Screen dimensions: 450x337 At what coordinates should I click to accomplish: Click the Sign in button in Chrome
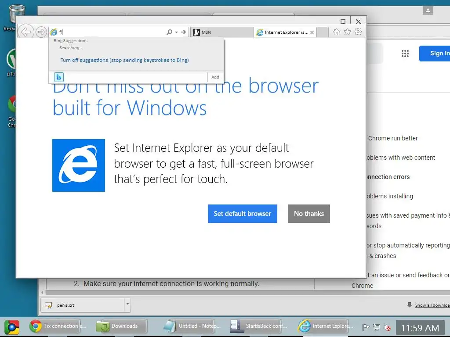point(435,53)
